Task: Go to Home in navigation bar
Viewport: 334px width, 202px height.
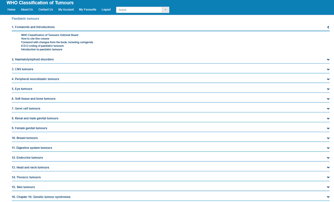Action: [11, 9]
